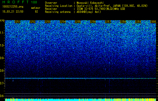The width and height of the screenshot is (158, 101).
Task: Click the 2251 time marker label
Action: pos(17,22)
